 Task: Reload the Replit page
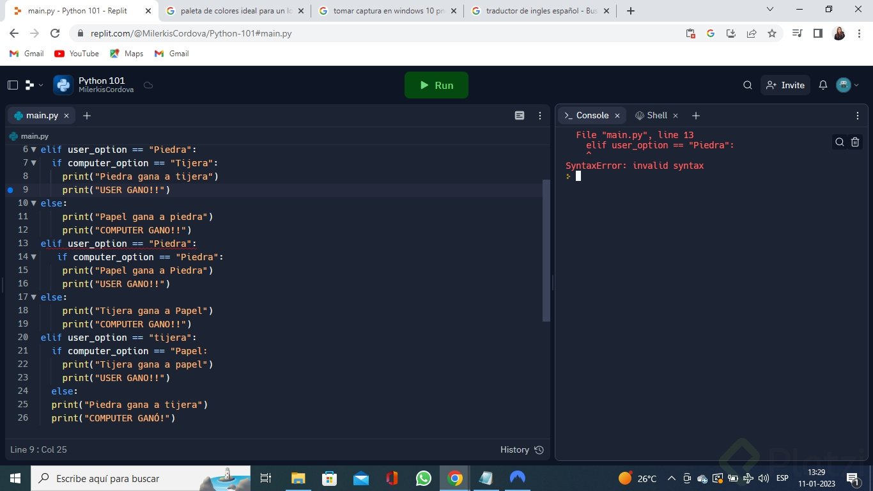pyautogui.click(x=55, y=33)
